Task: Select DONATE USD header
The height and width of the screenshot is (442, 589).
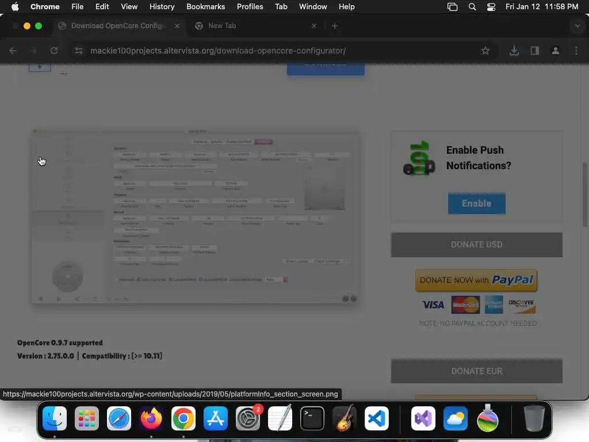Action: [476, 245]
